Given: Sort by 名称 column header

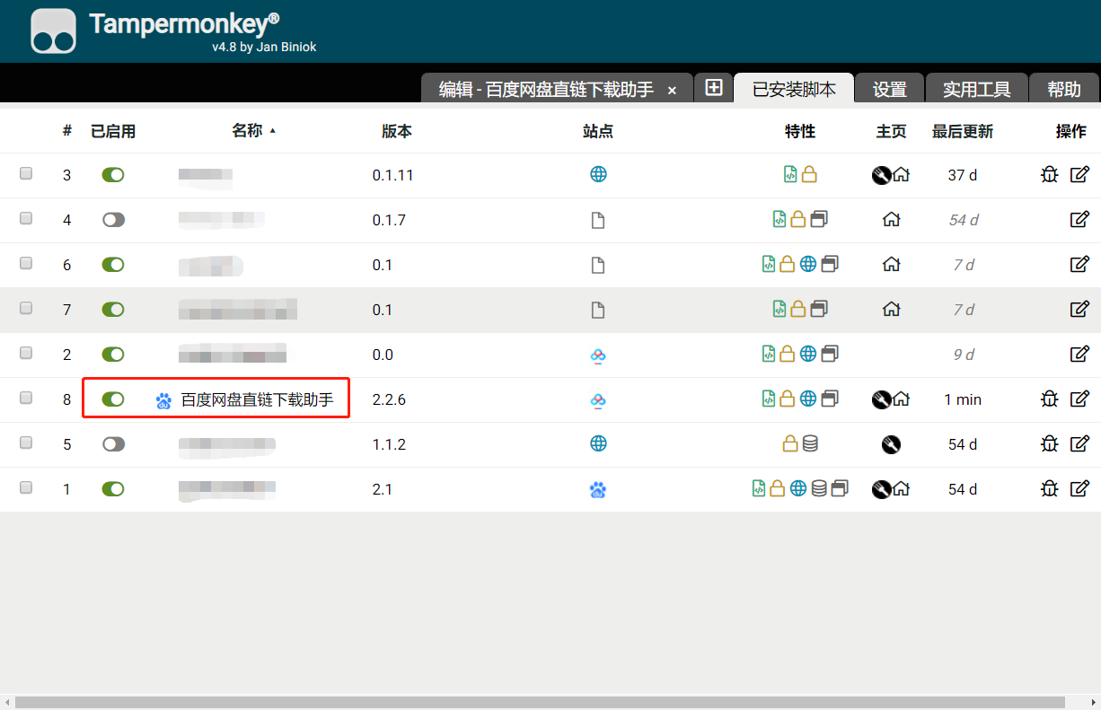Looking at the screenshot, I should click(x=248, y=131).
